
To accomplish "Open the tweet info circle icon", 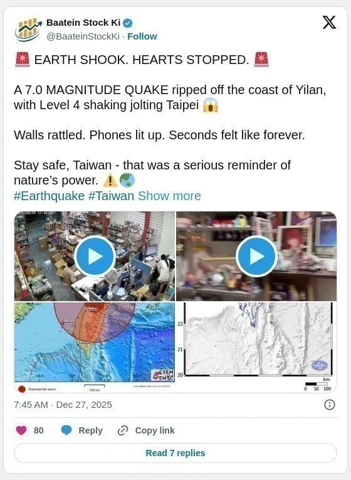I will click(329, 405).
